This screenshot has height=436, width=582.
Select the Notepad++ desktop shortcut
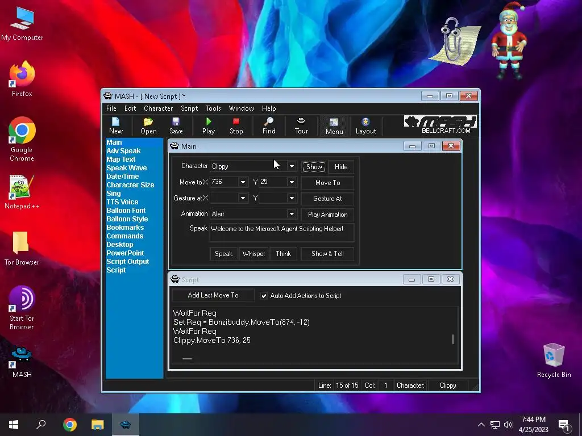click(x=22, y=192)
